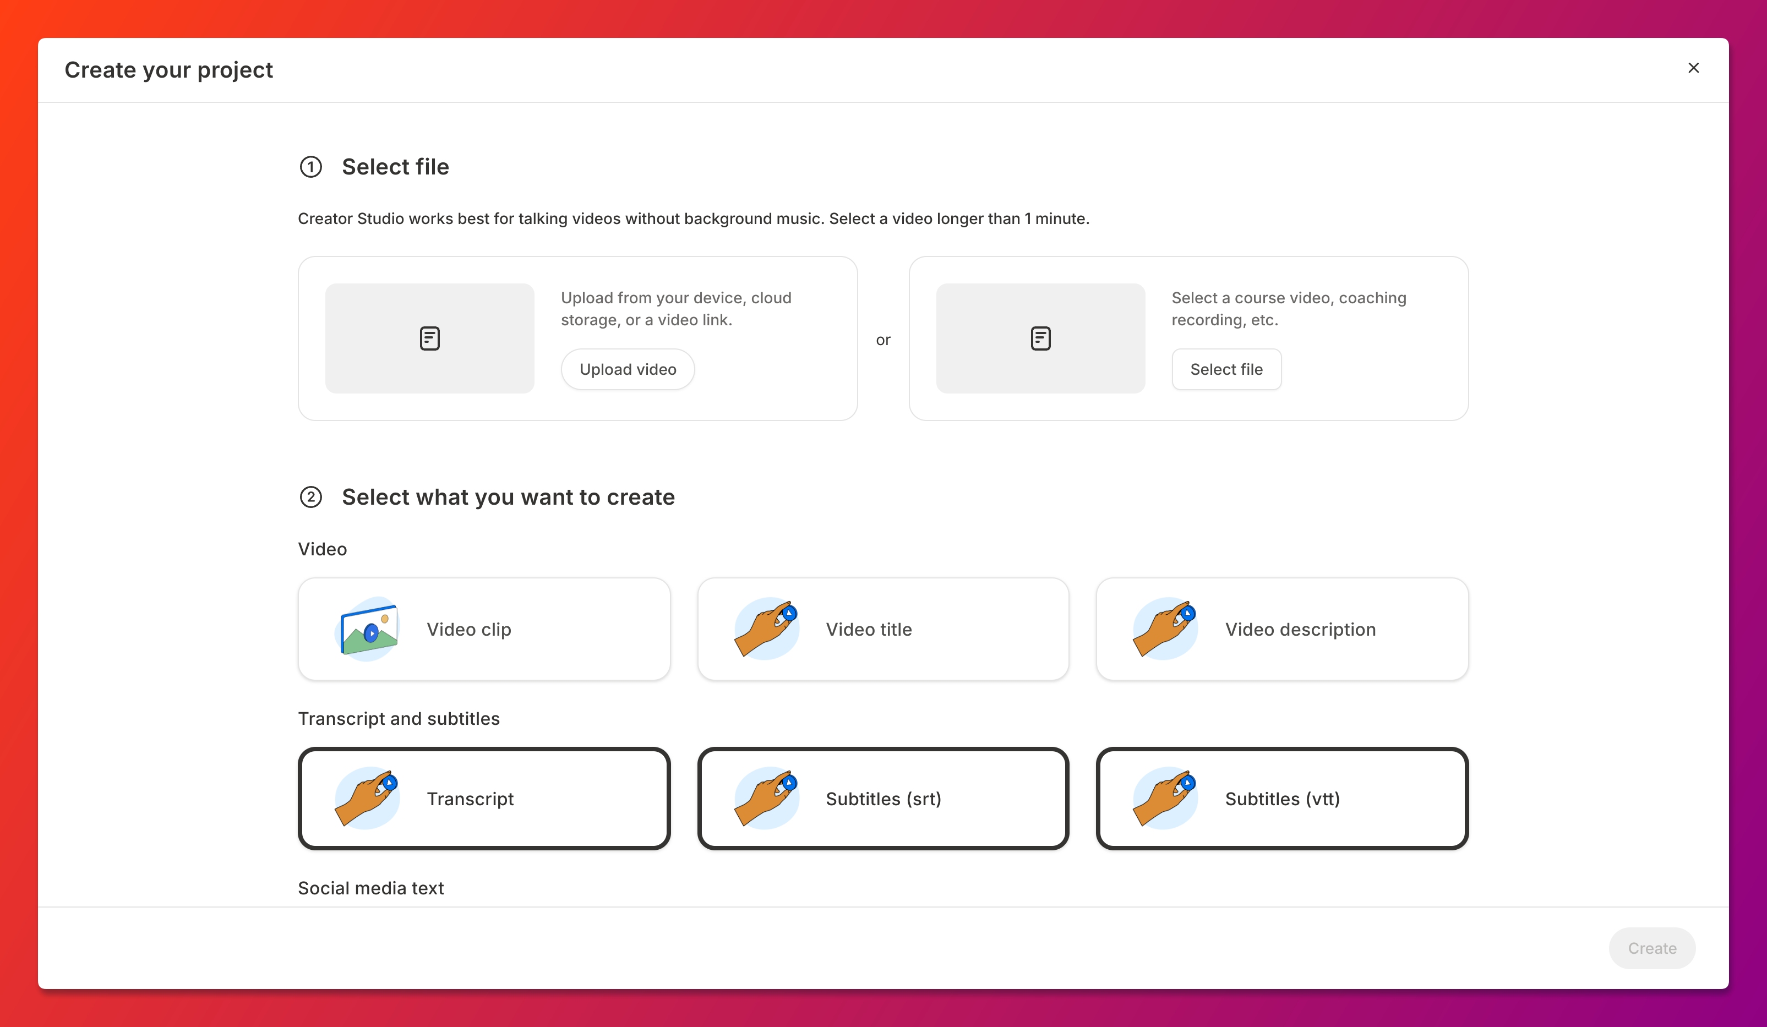This screenshot has width=1767, height=1027.
Task: Click the course video placeholder thumbnail
Action: pos(1040,338)
